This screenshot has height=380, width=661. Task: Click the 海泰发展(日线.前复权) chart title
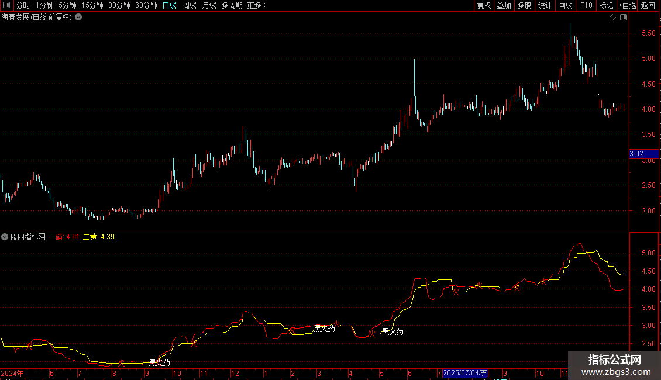(37, 18)
